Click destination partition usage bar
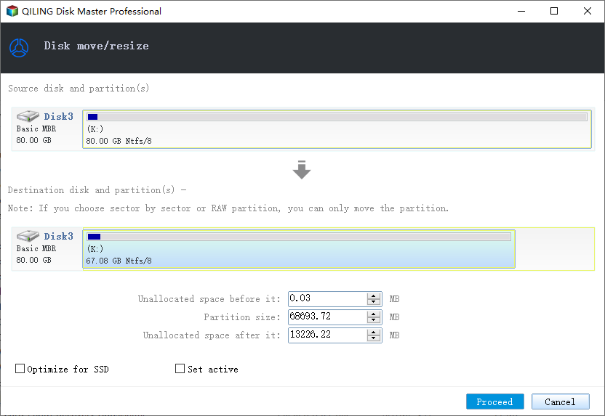This screenshot has height=416, width=605. pyautogui.click(x=299, y=237)
